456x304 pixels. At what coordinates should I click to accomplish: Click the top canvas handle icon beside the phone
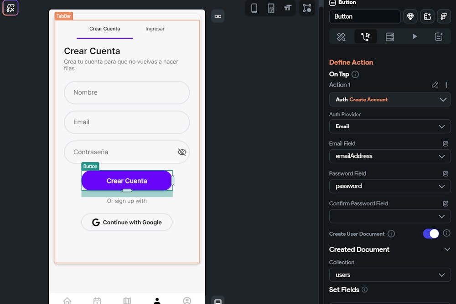[218, 16]
